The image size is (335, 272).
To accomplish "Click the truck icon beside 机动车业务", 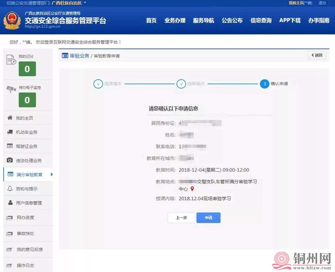I will pyautogui.click(x=10, y=132).
